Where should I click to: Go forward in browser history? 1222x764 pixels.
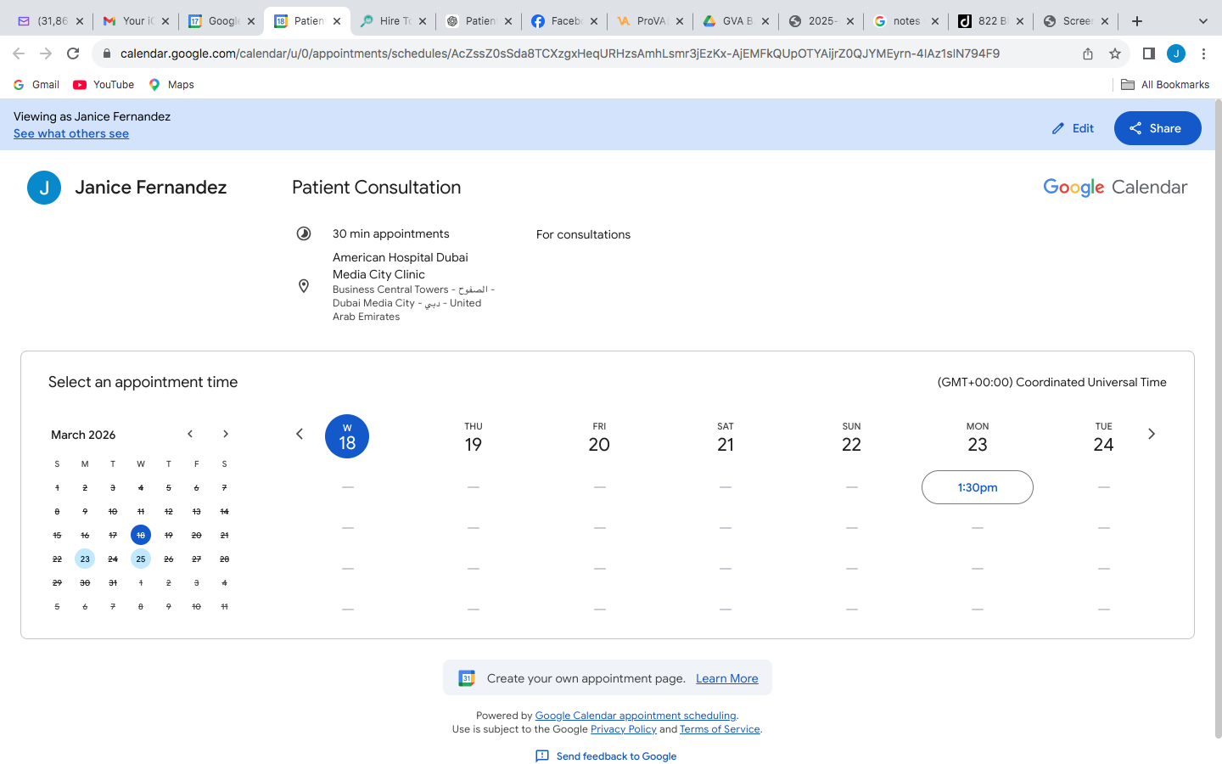pyautogui.click(x=46, y=53)
